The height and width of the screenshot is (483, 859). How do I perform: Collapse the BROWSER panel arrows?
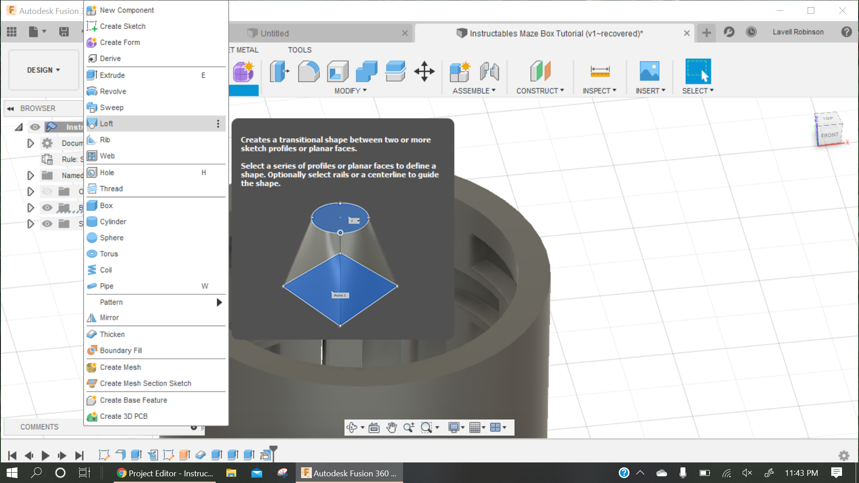pos(11,108)
